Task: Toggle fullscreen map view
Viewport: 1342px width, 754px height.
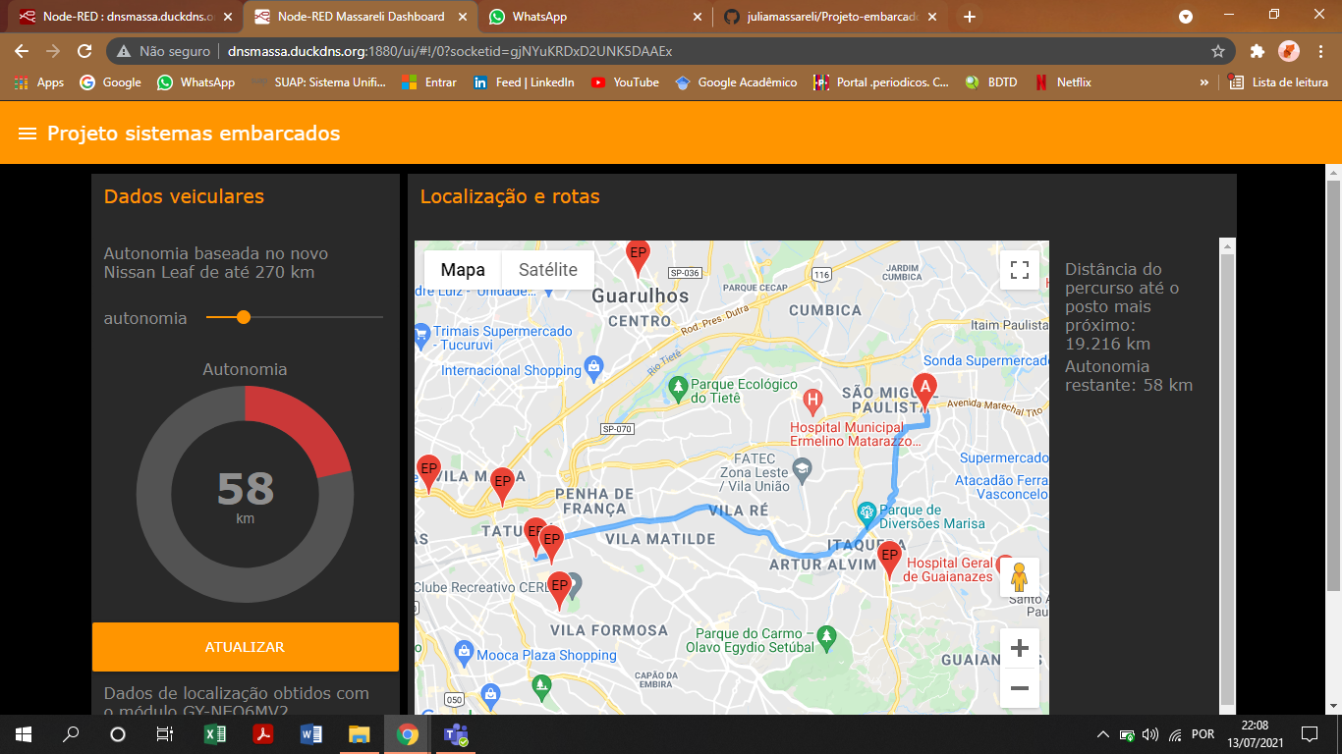Action: pyautogui.click(x=1020, y=270)
